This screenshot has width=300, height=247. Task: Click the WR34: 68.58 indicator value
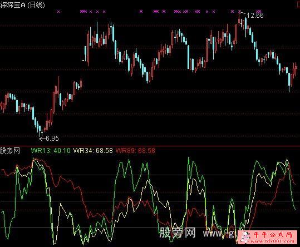pyautogui.click(x=93, y=151)
